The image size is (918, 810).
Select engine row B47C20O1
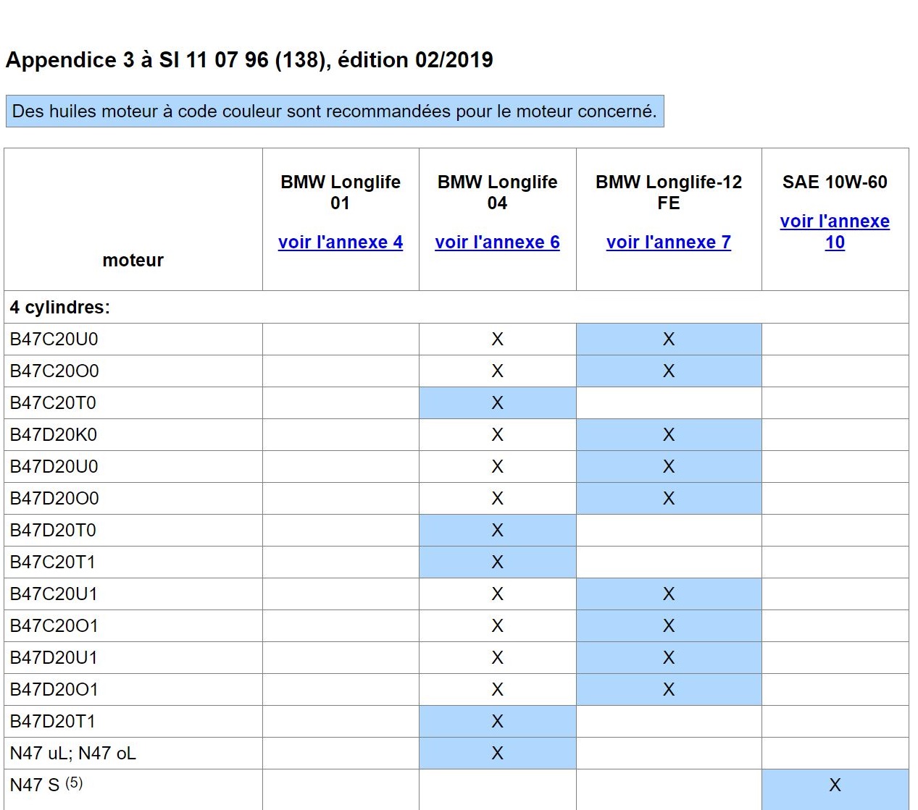456,625
